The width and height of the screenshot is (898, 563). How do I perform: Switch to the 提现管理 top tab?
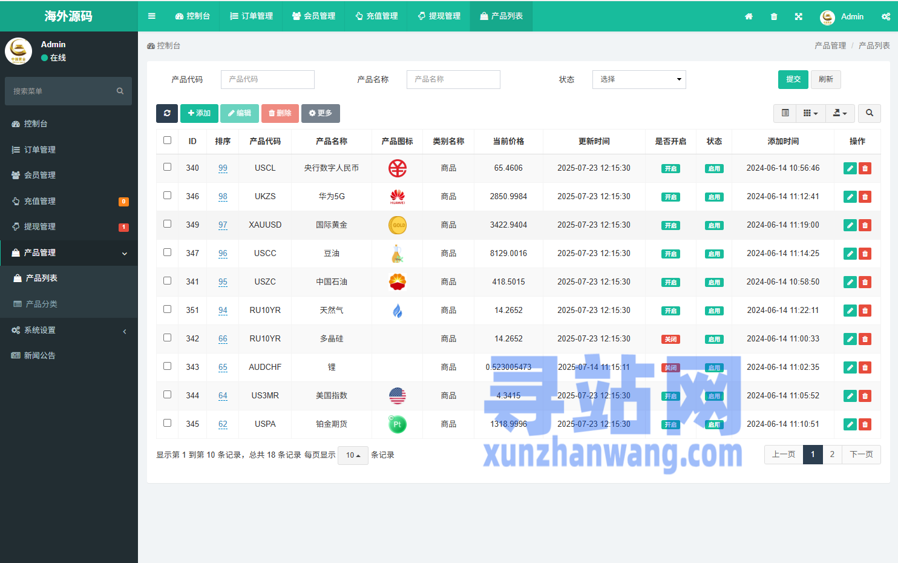[439, 16]
